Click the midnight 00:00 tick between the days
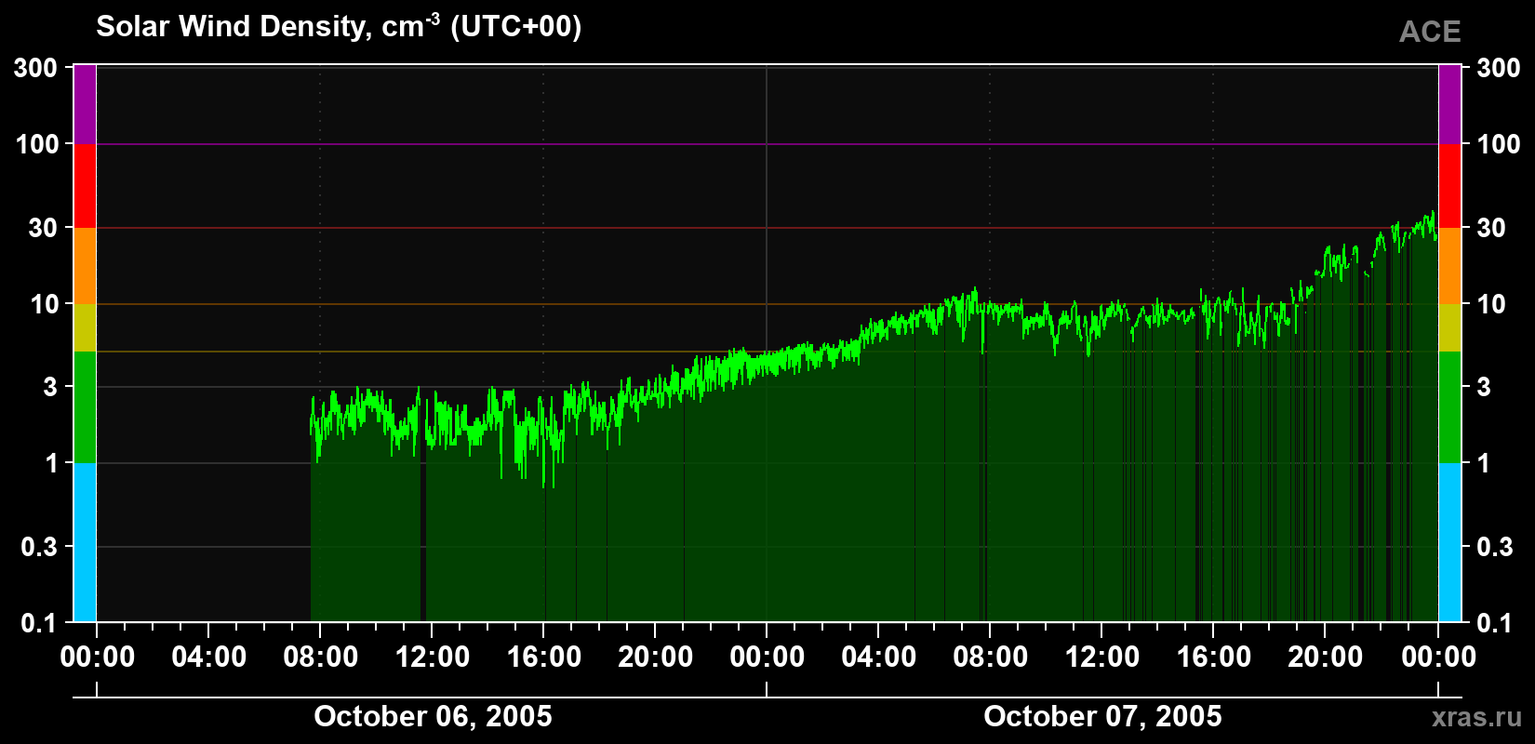 pyautogui.click(x=767, y=657)
